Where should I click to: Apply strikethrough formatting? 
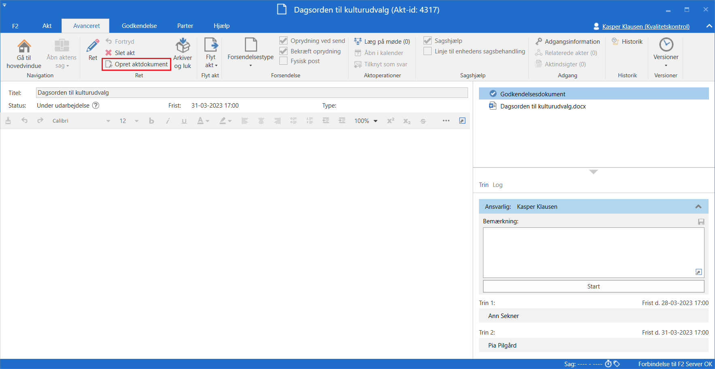pyautogui.click(x=423, y=121)
